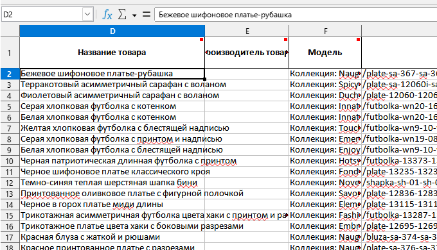Select cell '/shapka-sh-01-sh-0' in row 12
Viewport: 437px width, 250px height.
[399, 183]
